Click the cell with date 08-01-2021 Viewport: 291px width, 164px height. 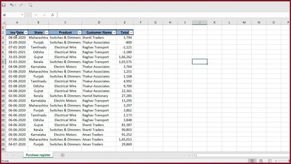pos(17,52)
